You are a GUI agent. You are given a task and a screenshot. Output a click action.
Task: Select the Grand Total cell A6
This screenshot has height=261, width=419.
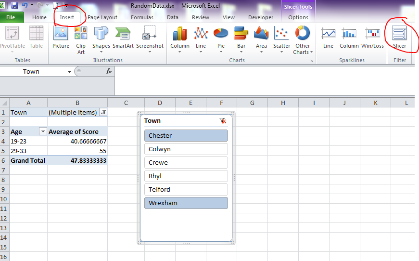click(x=28, y=160)
